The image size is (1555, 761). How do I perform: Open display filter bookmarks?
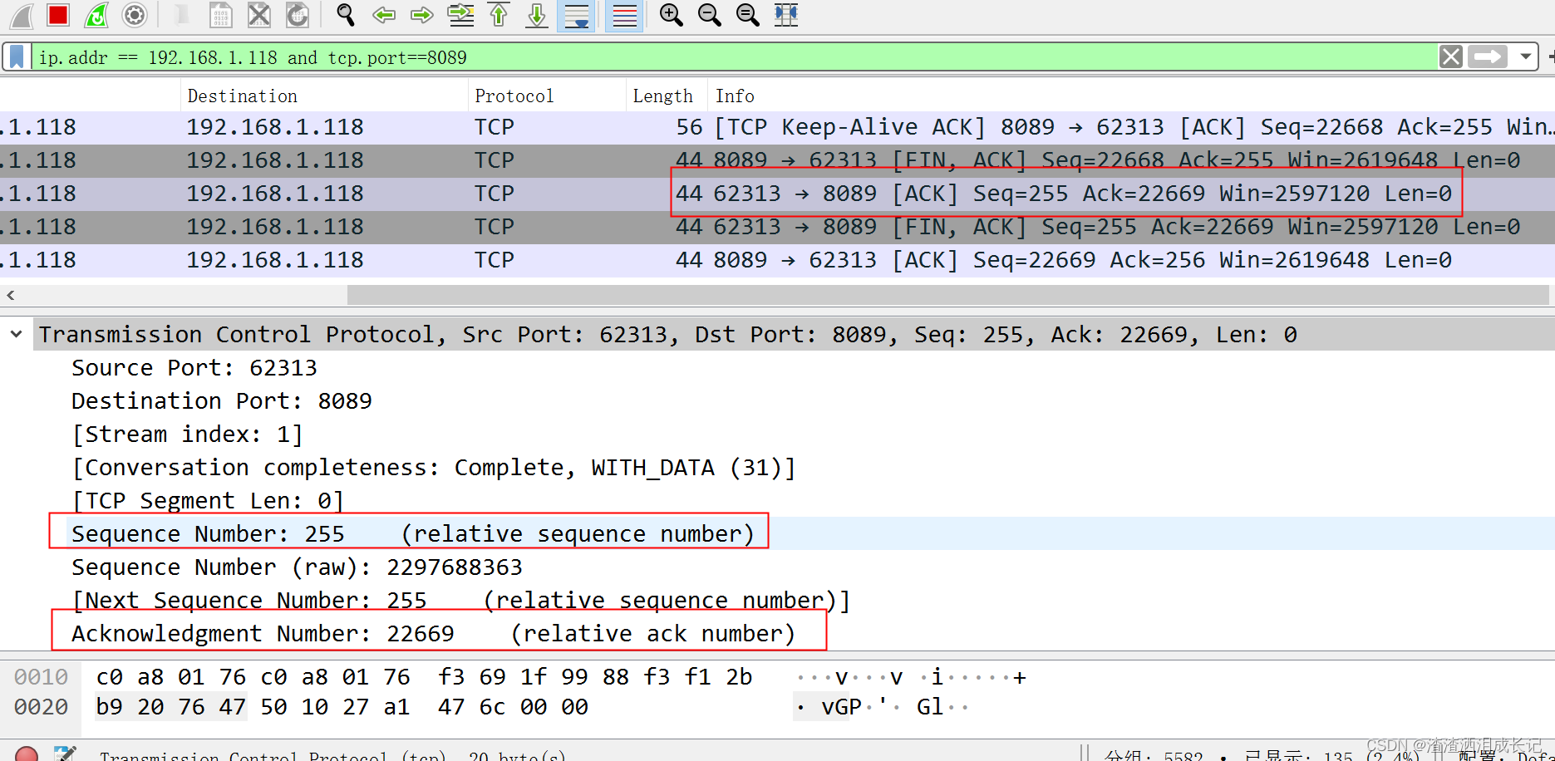(x=17, y=57)
